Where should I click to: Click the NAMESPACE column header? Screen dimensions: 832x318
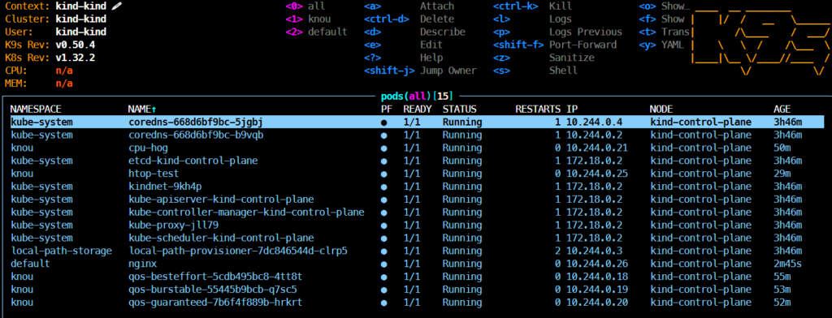pyautogui.click(x=36, y=110)
